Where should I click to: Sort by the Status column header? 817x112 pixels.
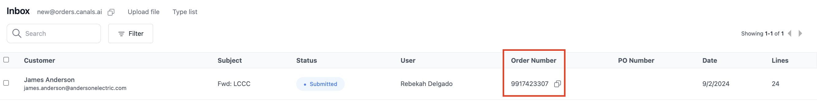pyautogui.click(x=306, y=60)
